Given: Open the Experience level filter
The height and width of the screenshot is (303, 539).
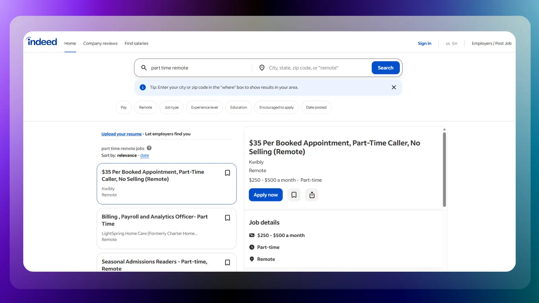Looking at the screenshot, I should [204, 107].
